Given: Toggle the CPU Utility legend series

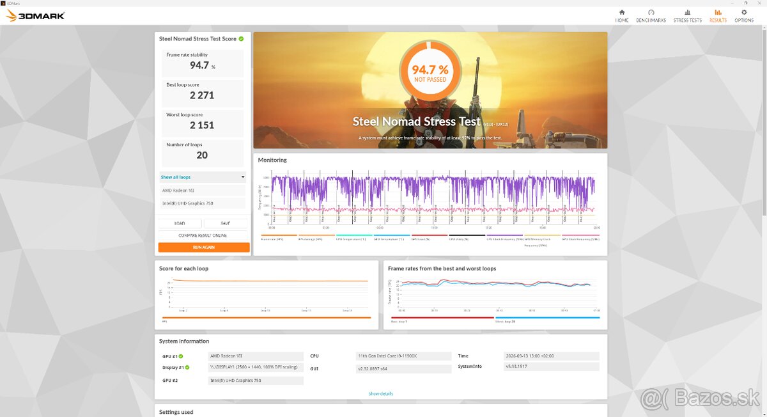Looking at the screenshot, I should 467,237.
